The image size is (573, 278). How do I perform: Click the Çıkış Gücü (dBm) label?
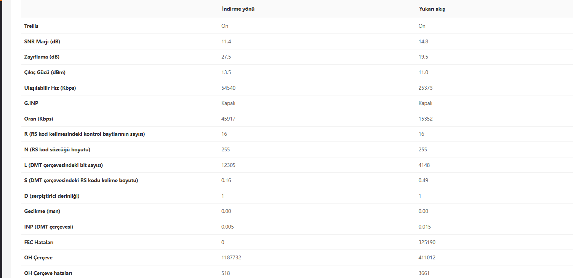click(x=42, y=72)
